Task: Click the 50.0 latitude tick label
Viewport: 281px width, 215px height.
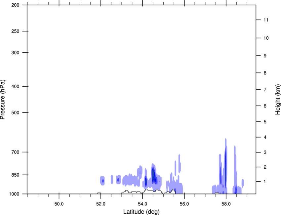Action: 59,204
